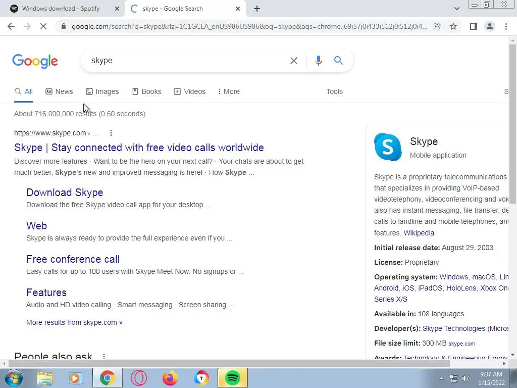Bookmark this page with the star icon
Image resolution: width=517 pixels, height=388 pixels.
[x=453, y=26]
